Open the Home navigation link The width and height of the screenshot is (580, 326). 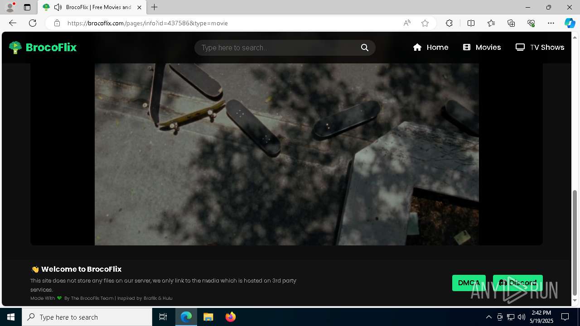[x=430, y=47]
